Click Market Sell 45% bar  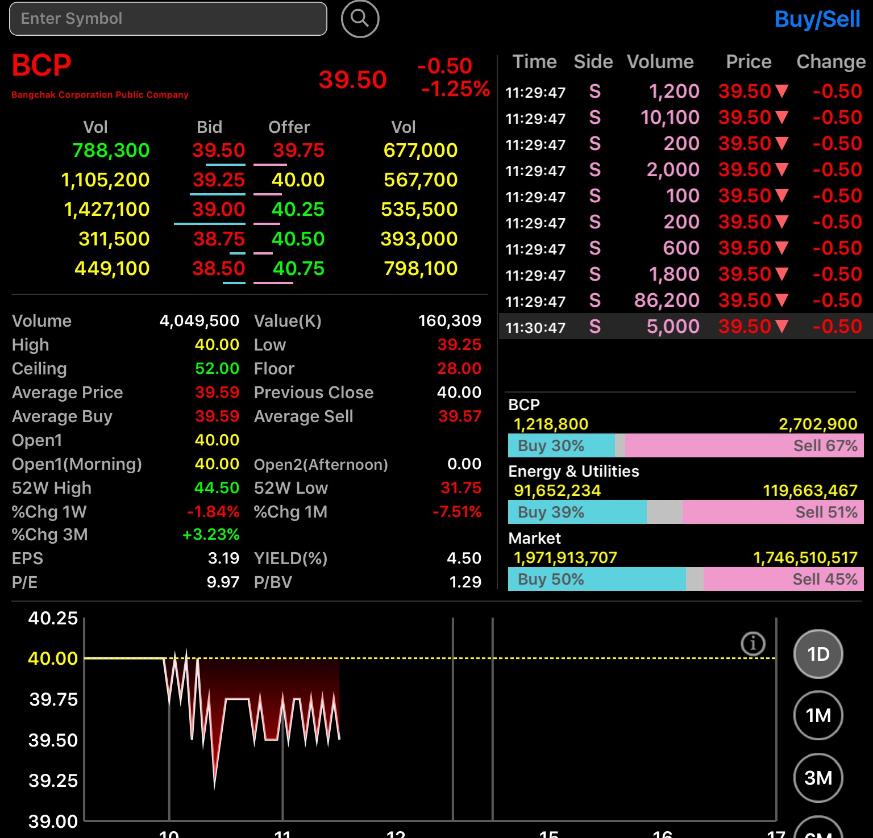coord(784,579)
